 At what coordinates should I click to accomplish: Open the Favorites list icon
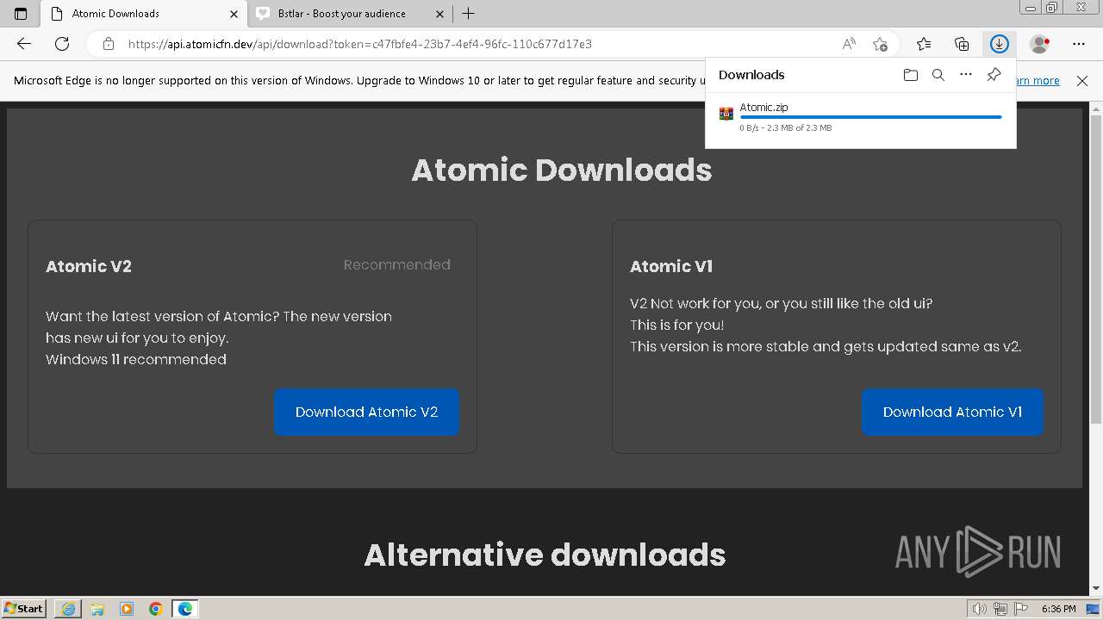(924, 44)
